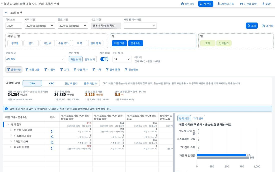The image size is (275, 172).
Task: Expand the 자동차 전장품 row
Action: tap(11, 147)
